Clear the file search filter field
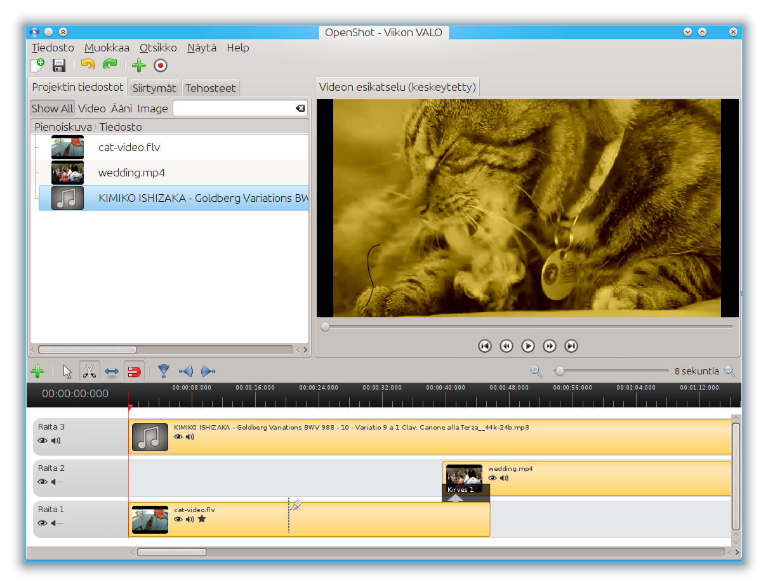Screen dimensions: 768x587 coord(300,109)
